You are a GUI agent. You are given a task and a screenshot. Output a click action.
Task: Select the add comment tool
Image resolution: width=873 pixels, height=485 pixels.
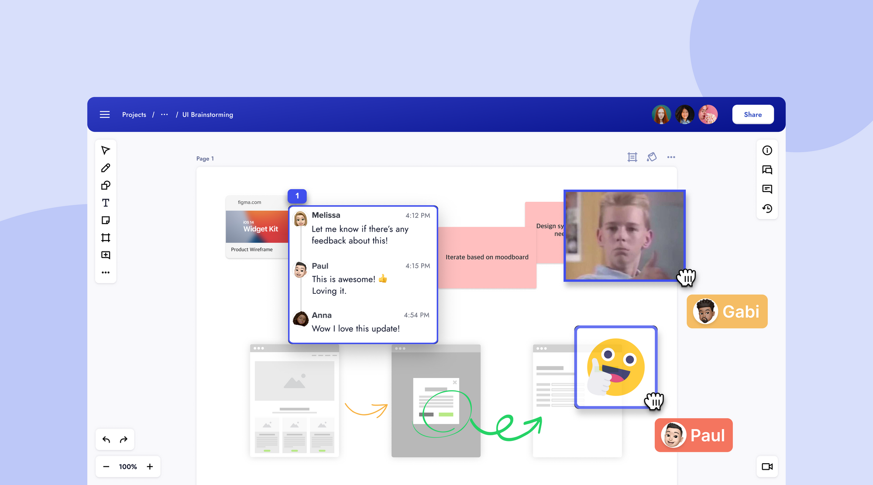pos(106,255)
